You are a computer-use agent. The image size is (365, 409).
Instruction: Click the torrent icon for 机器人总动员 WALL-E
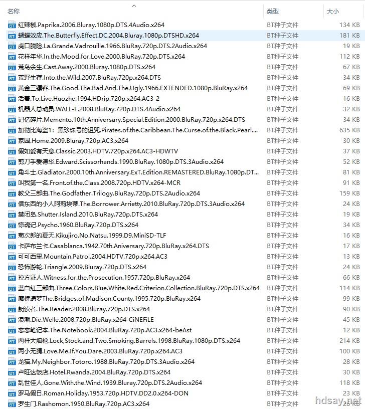pyautogui.click(x=12, y=109)
